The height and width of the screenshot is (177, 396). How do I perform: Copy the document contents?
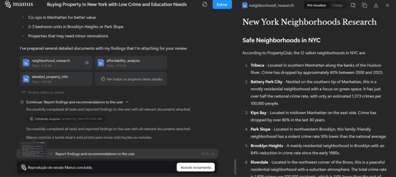tap(364, 5)
